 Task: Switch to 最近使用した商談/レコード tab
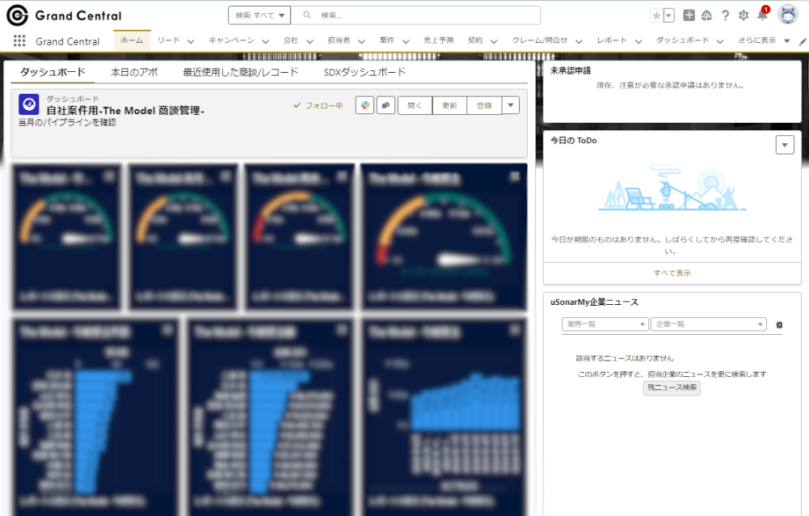click(240, 72)
